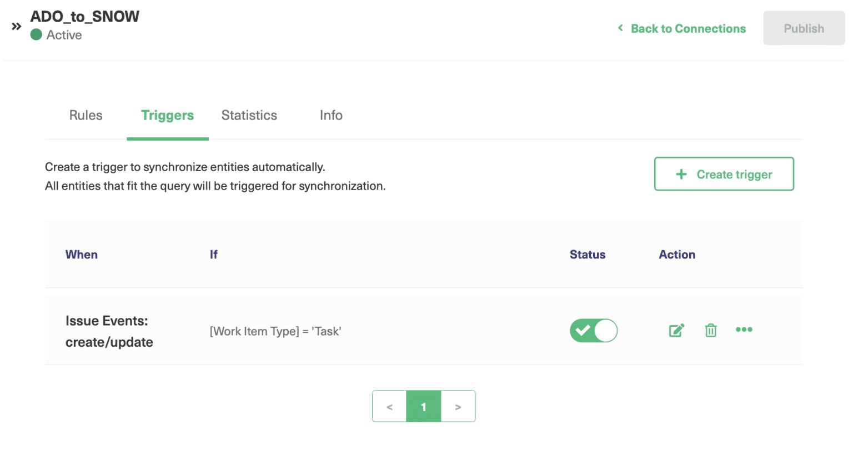Expand the trigger row's additional options menu
This screenshot has width=853, height=449.
coord(744,330)
